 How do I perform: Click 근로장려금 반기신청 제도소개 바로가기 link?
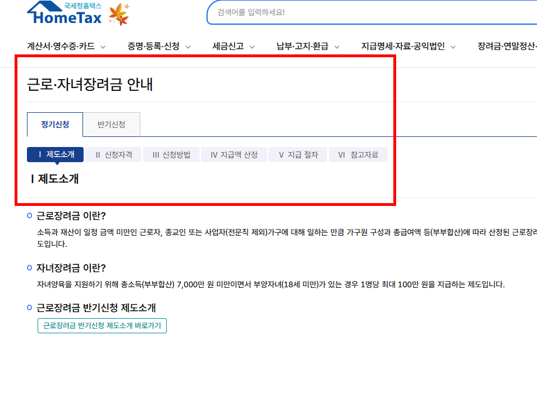point(102,325)
